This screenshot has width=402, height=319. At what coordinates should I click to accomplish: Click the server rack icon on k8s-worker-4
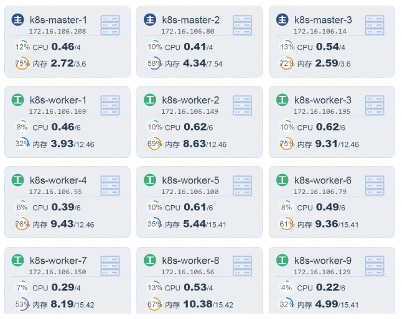tap(110, 185)
